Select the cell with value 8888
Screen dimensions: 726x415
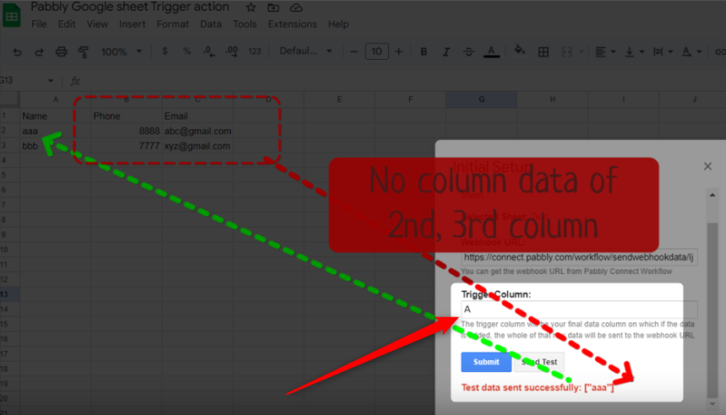[126, 131]
